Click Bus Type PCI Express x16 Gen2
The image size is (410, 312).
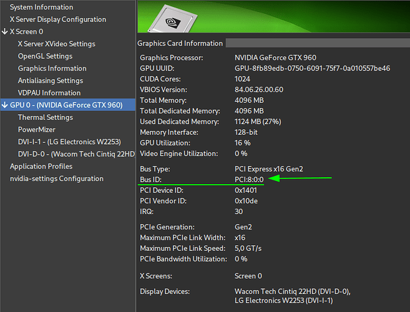point(269,169)
